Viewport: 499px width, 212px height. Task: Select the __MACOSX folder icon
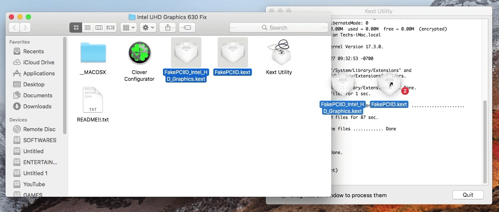click(x=93, y=52)
